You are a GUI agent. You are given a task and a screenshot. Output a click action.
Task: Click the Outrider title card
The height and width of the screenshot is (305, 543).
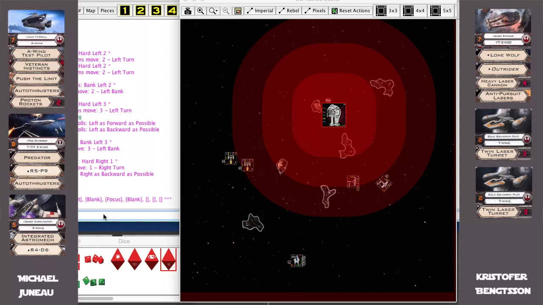coord(503,69)
